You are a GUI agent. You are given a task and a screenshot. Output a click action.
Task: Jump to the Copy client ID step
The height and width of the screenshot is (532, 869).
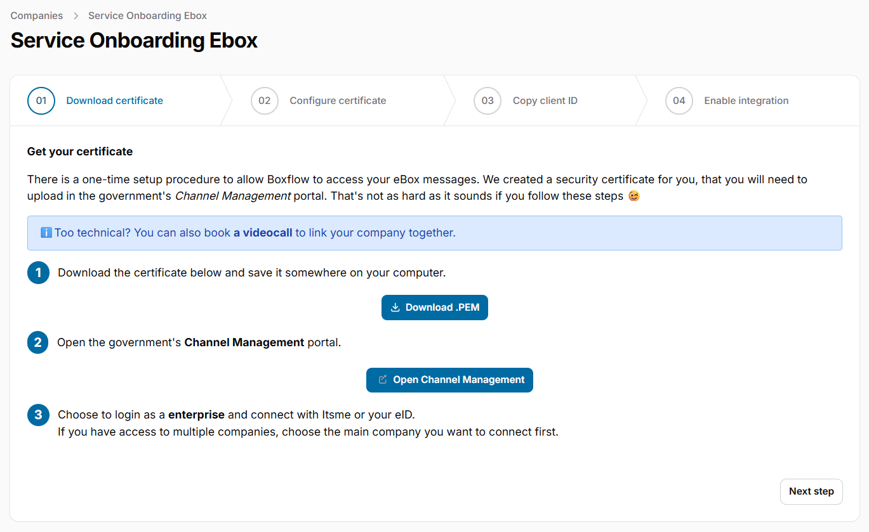tap(545, 101)
